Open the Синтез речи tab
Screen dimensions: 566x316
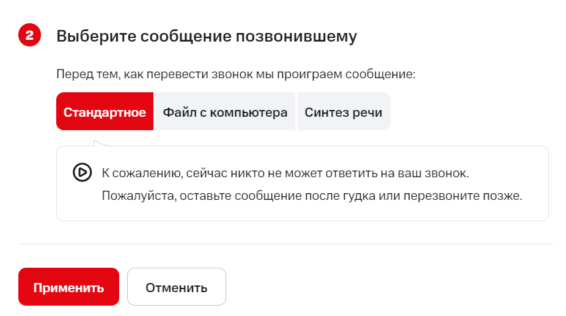tap(343, 112)
